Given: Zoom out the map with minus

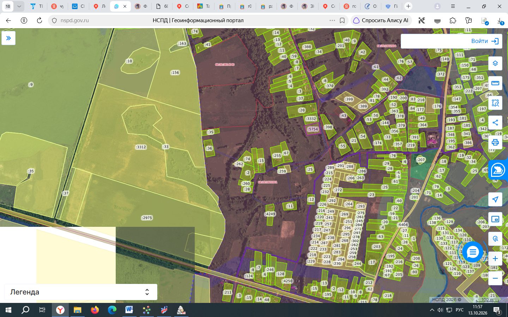Looking at the screenshot, I should (x=495, y=278).
